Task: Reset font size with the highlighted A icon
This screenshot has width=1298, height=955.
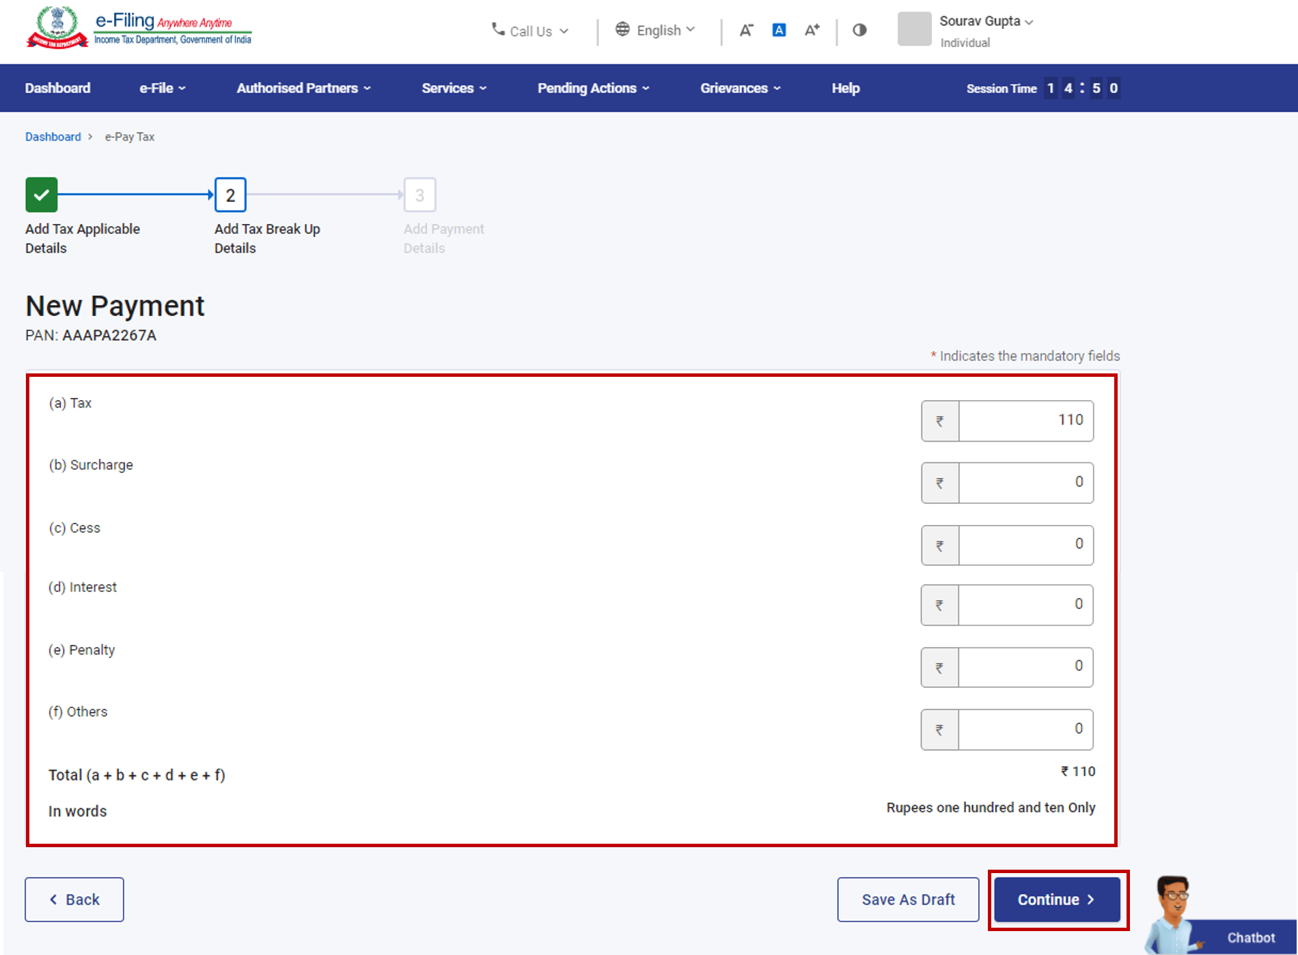Action: click(x=779, y=30)
